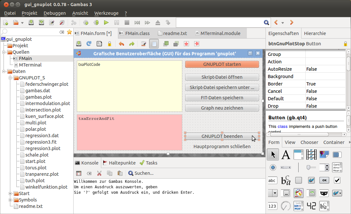Expand the Symbols folder in the project tree
This screenshot has height=214, width=351.
pos(10,200)
